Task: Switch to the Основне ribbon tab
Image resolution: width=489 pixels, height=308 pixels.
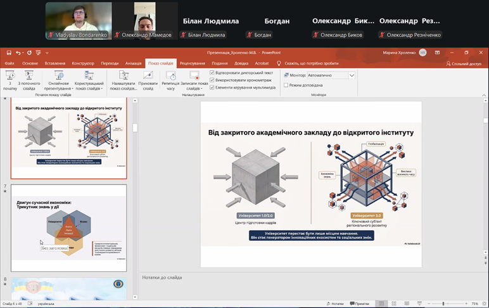Action: (x=30, y=63)
